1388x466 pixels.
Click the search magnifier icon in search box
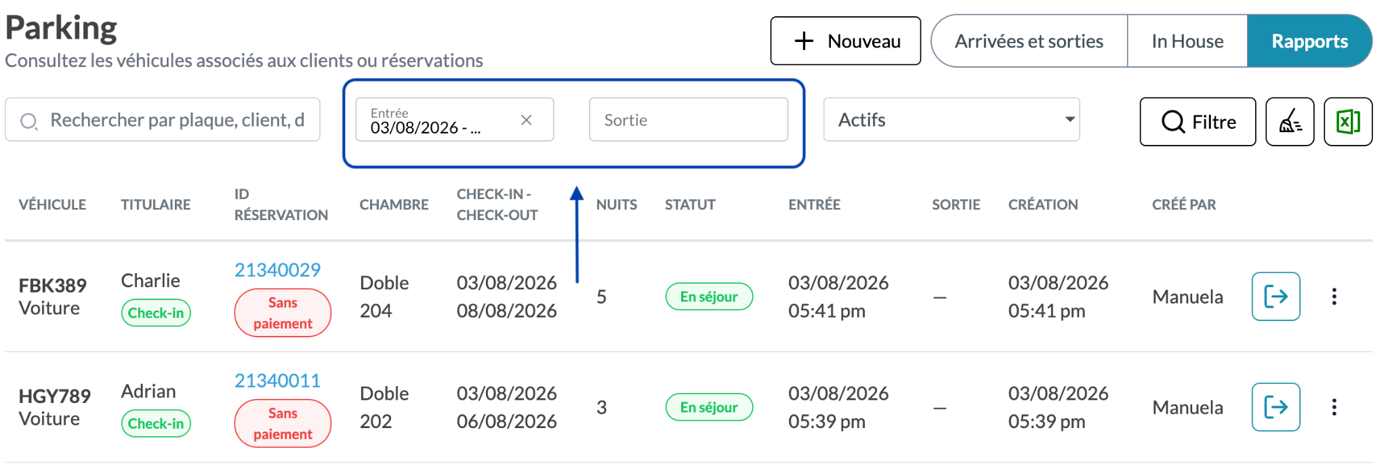tap(28, 121)
